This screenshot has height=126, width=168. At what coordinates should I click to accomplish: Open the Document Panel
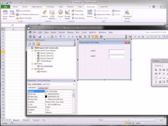click(x=127, y=15)
